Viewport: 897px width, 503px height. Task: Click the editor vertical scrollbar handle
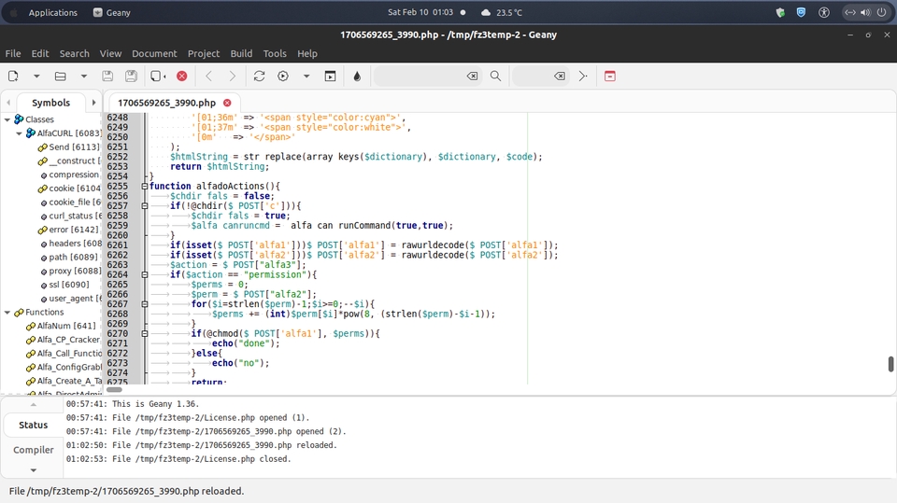pyautogui.click(x=890, y=364)
